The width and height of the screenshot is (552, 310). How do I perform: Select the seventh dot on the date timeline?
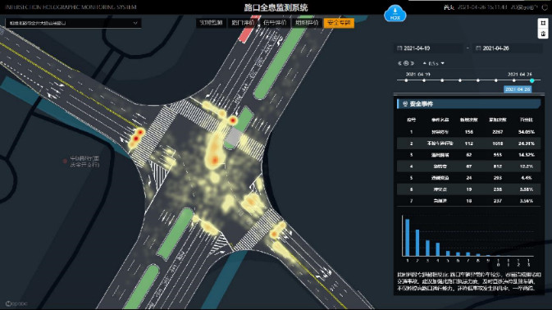tap(514, 80)
